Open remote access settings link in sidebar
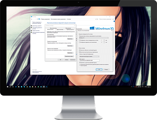157x120 pixels. (37, 28)
